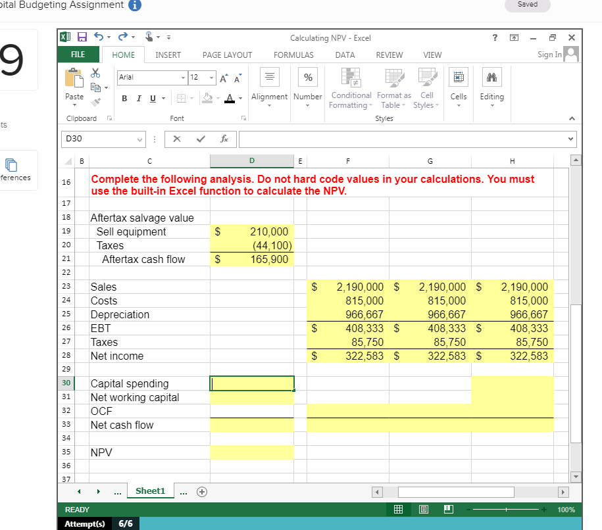The width and height of the screenshot is (602, 530).
Task: Click the Editing group binoculars icon
Action: (x=491, y=77)
